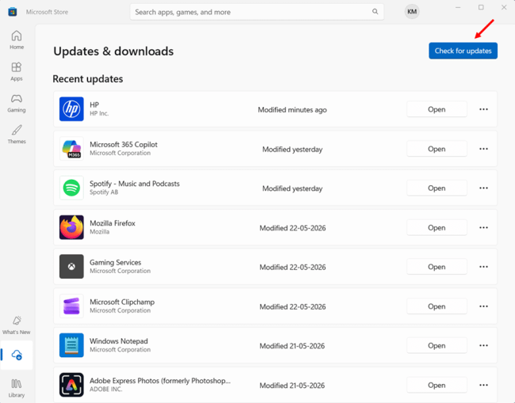Open more options for Microsoft Clipchamp

[x=483, y=306]
